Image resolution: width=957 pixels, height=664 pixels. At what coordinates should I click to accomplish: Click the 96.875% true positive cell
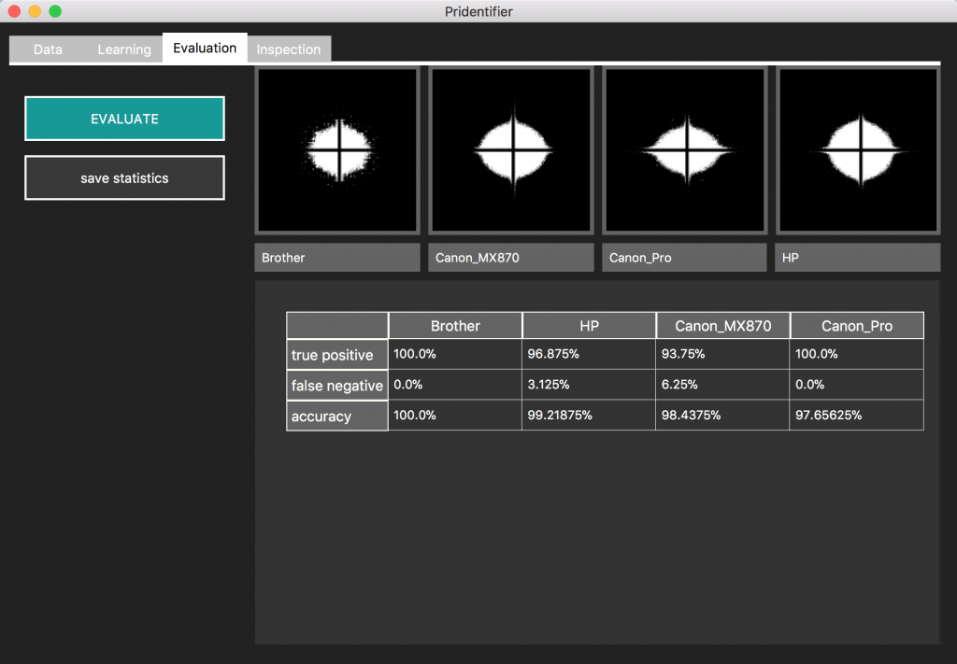(x=589, y=354)
